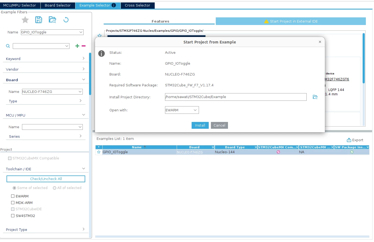The width and height of the screenshot is (374, 242).
Task: Click Start Project in External IDE tab
Action: [x=291, y=21]
